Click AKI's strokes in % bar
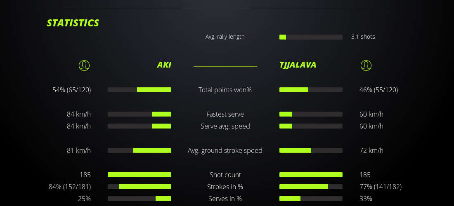Viewport: 454px width, 206px height. [x=140, y=187]
